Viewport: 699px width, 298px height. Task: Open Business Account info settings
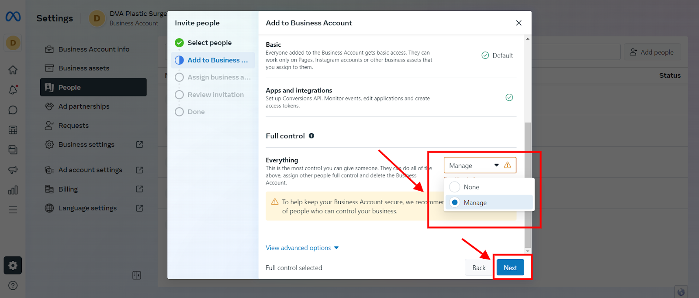(93, 49)
